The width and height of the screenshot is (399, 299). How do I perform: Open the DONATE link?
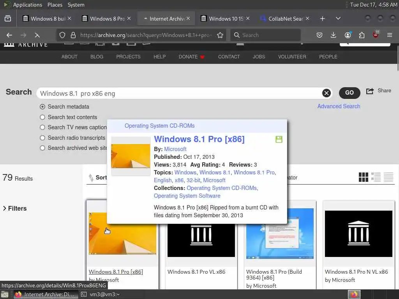coord(191,57)
